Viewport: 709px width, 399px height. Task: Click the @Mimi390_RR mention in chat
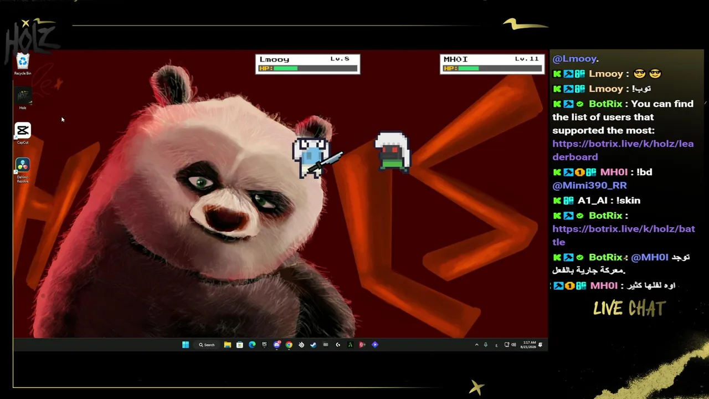(589, 186)
